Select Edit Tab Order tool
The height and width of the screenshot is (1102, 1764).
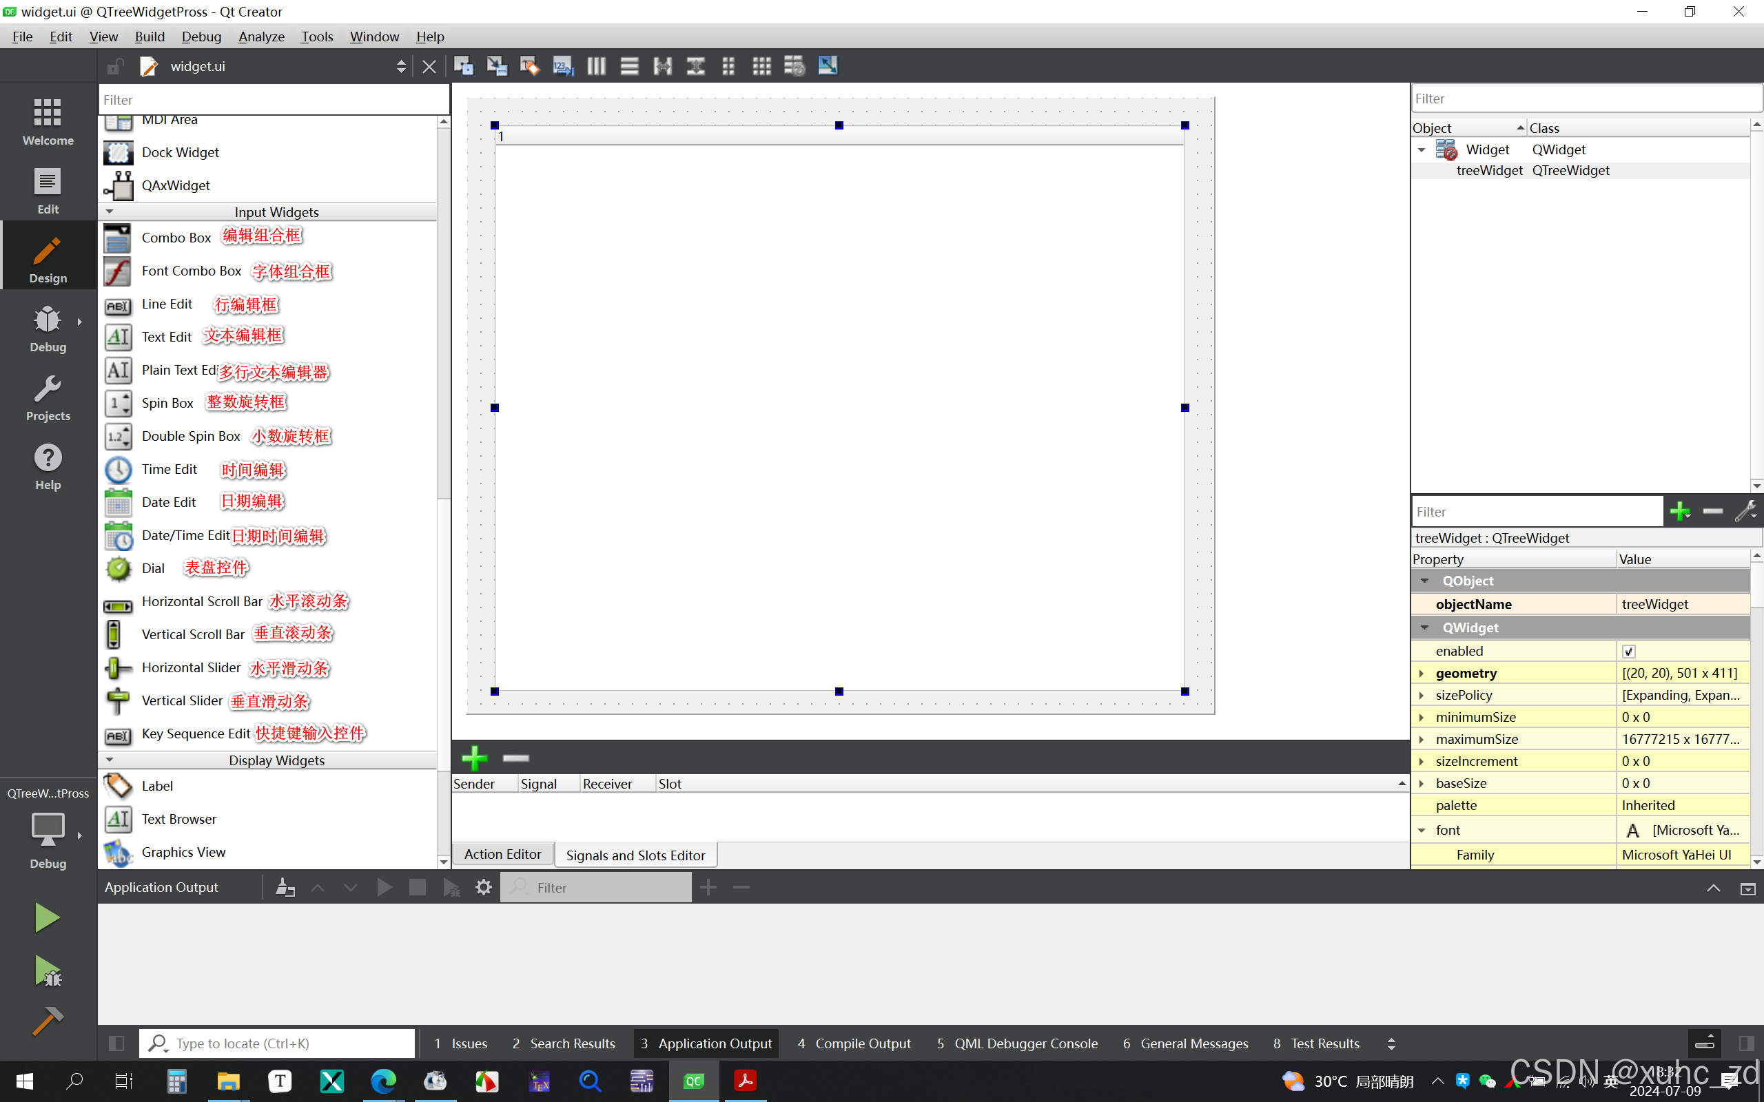tap(563, 66)
